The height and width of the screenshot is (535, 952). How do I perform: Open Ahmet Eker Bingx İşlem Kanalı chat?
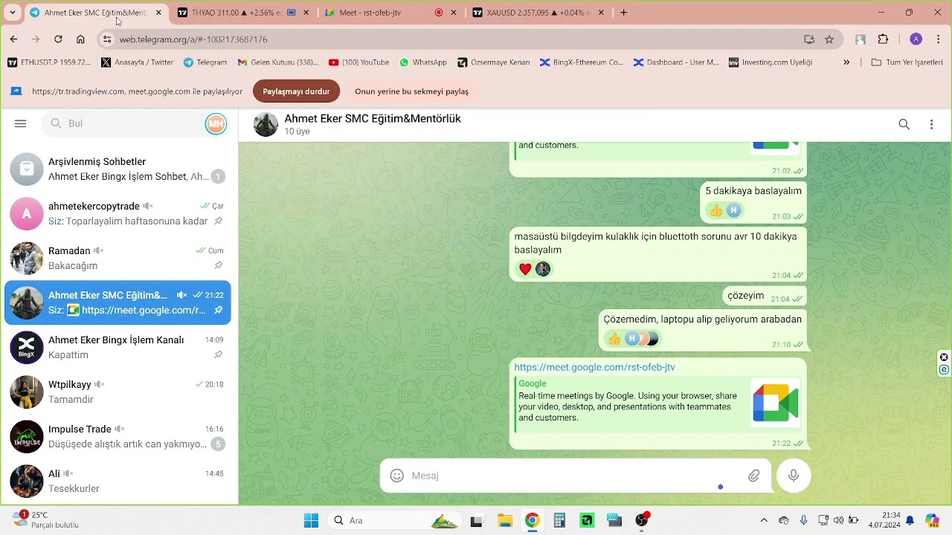pyautogui.click(x=118, y=347)
